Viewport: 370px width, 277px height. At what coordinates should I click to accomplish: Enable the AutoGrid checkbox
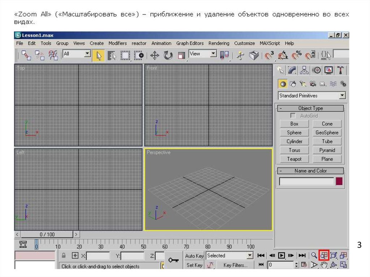tap(293, 116)
